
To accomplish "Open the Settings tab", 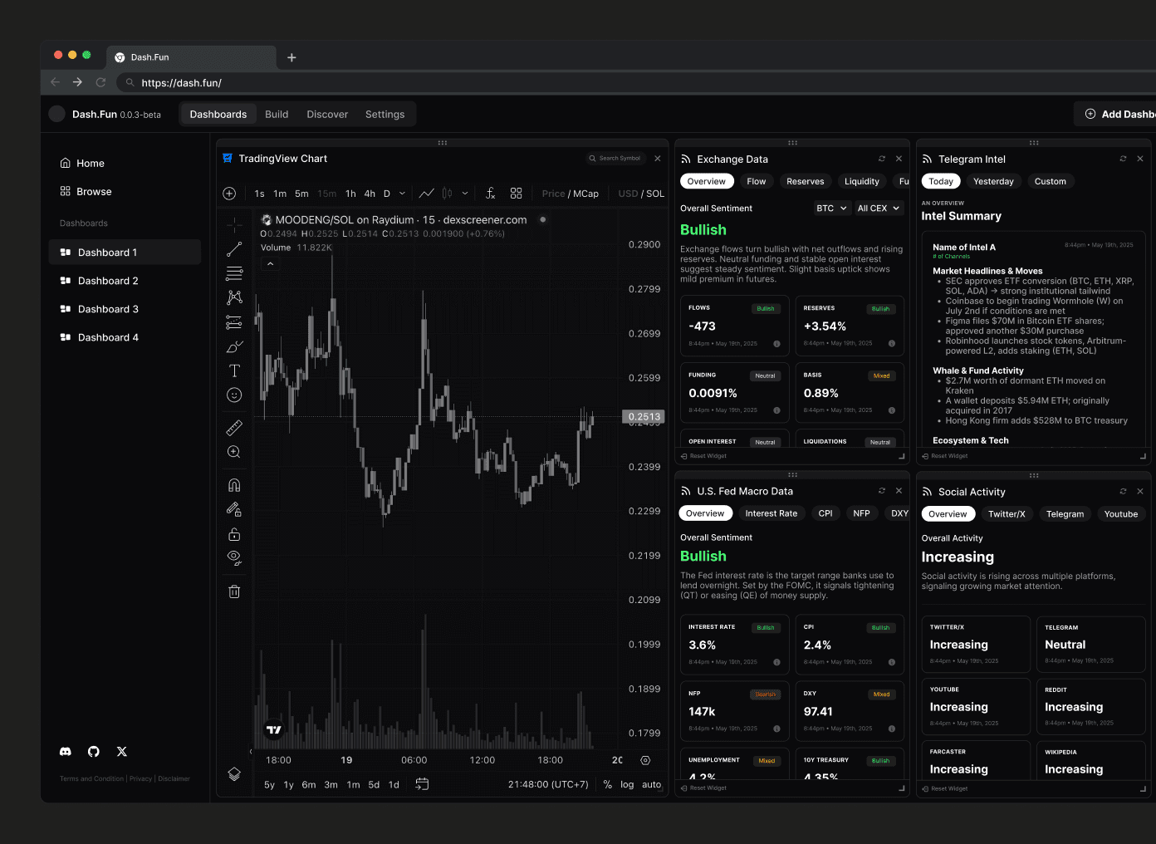I will pos(385,115).
